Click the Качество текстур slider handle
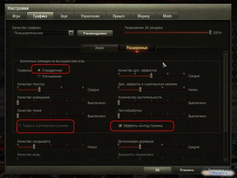The width and height of the screenshot is (237, 178). click(x=39, y=90)
